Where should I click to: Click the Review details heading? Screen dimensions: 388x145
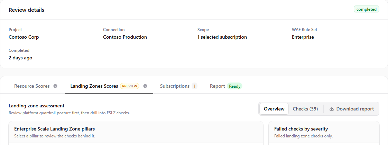pos(27,10)
